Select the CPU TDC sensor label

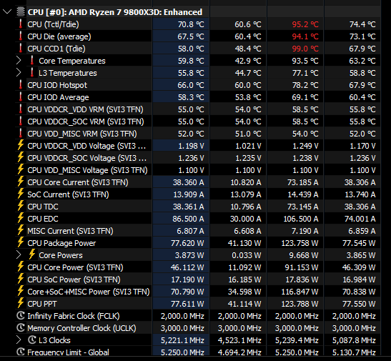pyautogui.click(x=43, y=207)
